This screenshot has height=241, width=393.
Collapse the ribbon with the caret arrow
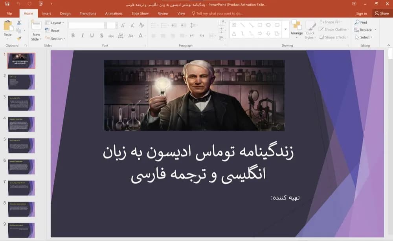(389, 45)
